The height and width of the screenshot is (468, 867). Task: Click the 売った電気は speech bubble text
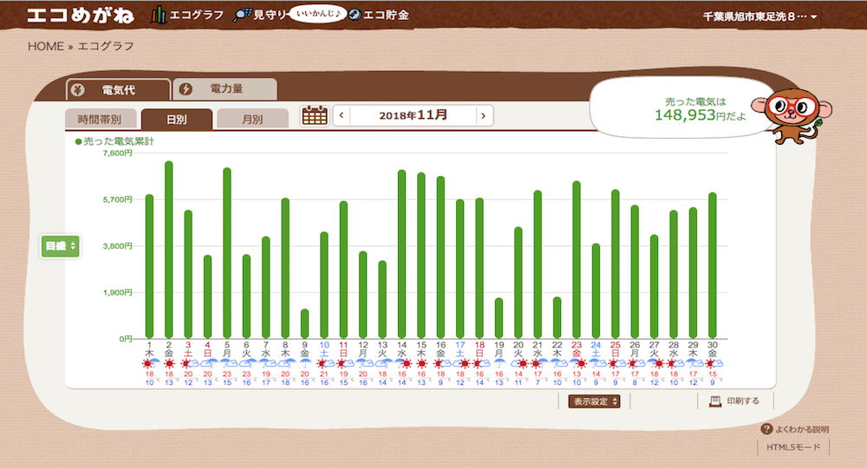point(695,101)
